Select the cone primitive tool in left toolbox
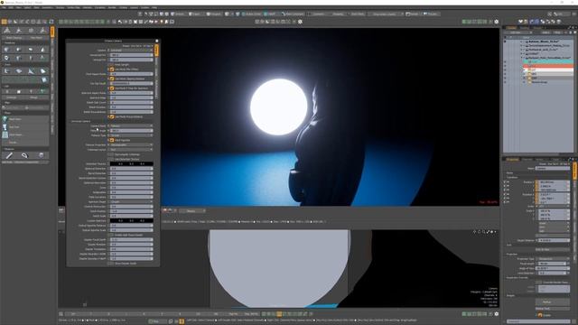The width and height of the screenshot is (578, 325). [x=42, y=49]
